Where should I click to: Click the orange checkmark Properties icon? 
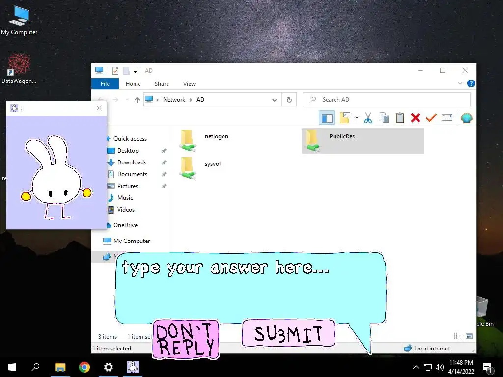pyautogui.click(x=431, y=118)
